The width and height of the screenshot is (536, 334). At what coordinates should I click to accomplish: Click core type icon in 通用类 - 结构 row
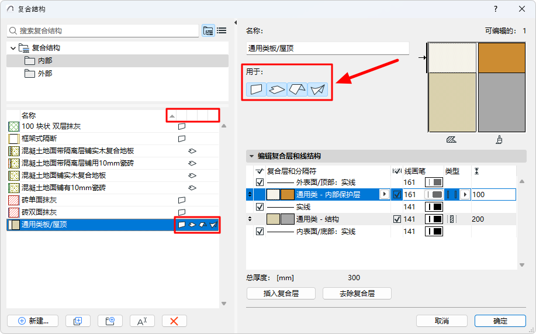tap(452, 219)
